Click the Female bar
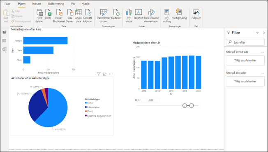Image resolution: width=268 pixels, height=152 pixels. [45, 40]
